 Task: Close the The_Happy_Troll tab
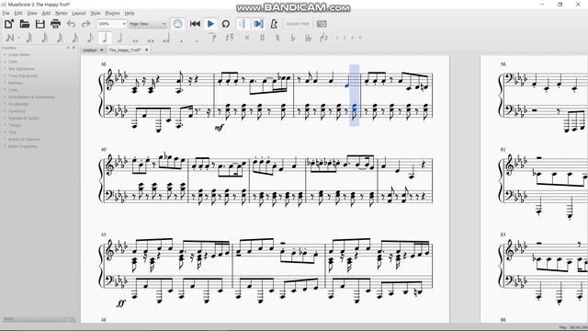[x=147, y=50]
